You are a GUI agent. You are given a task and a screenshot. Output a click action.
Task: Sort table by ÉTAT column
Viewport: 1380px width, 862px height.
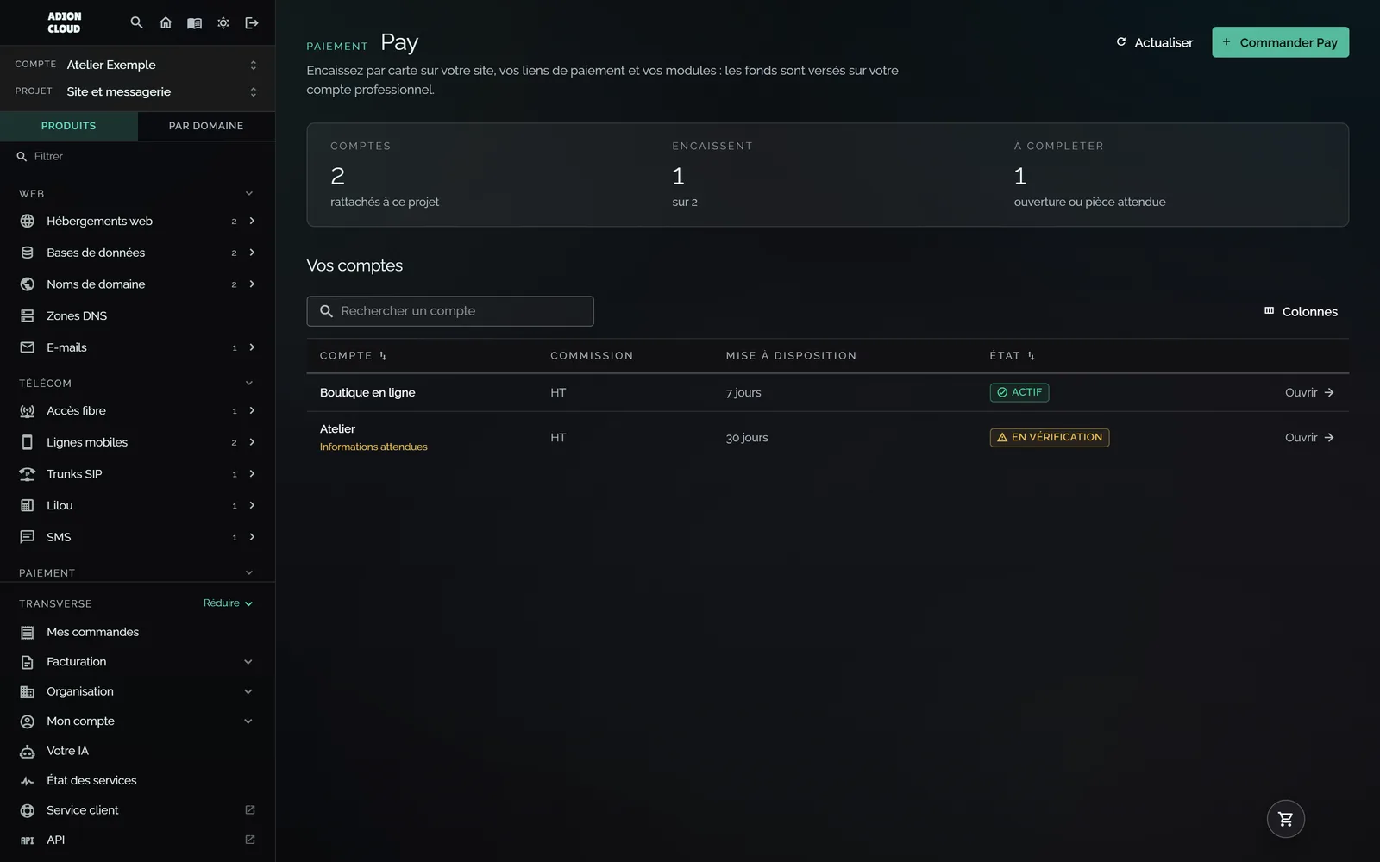click(x=1013, y=356)
